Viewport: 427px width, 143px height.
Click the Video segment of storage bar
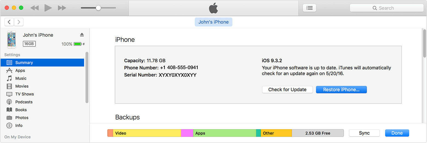tap(147, 133)
